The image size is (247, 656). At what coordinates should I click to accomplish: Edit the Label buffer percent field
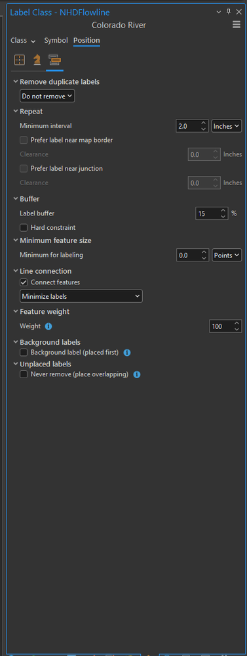pyautogui.click(x=207, y=213)
